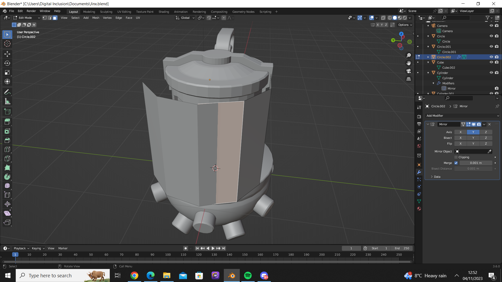The width and height of the screenshot is (502, 282).
Task: Switch to the Modeling workspace tab
Action: (x=89, y=12)
